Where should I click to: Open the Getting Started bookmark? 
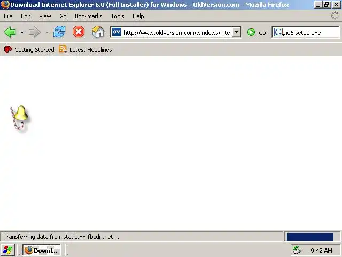pyautogui.click(x=29, y=50)
